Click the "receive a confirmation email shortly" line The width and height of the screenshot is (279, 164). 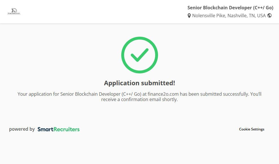pyautogui.click(x=139, y=99)
